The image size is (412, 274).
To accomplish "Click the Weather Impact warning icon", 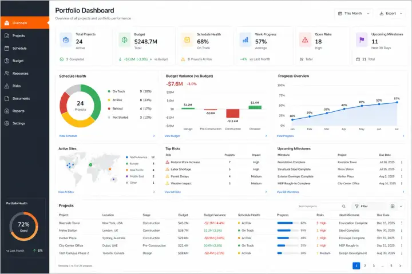I will [167, 184].
